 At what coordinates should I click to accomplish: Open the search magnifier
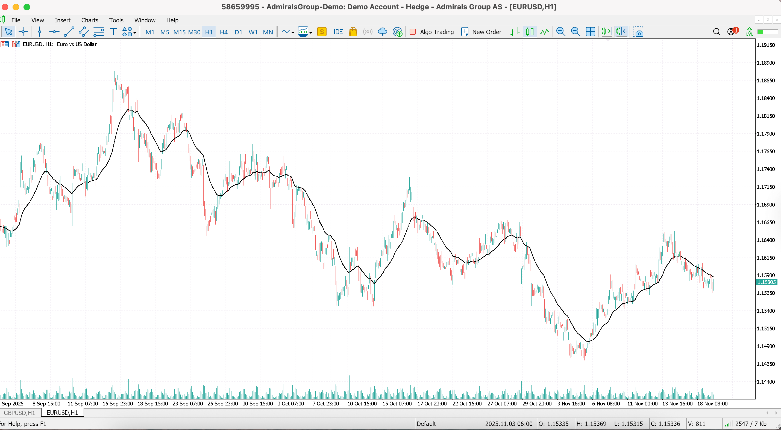coord(717,32)
